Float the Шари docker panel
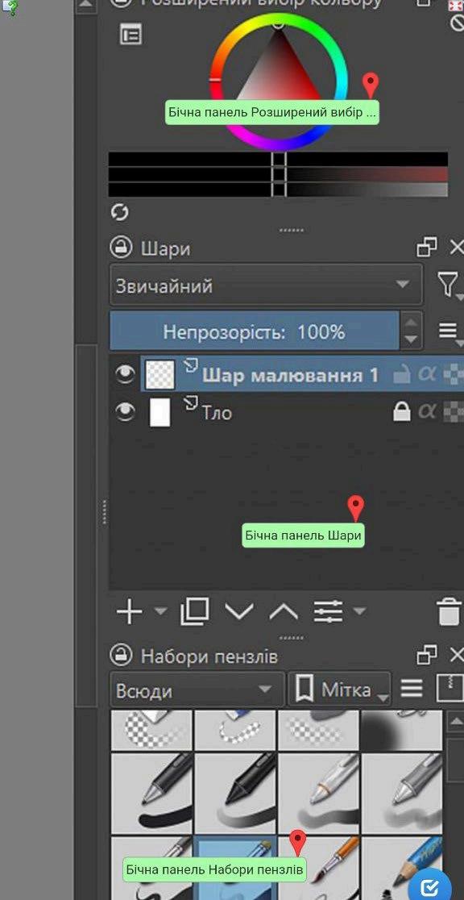The image size is (464, 900). pos(427,248)
